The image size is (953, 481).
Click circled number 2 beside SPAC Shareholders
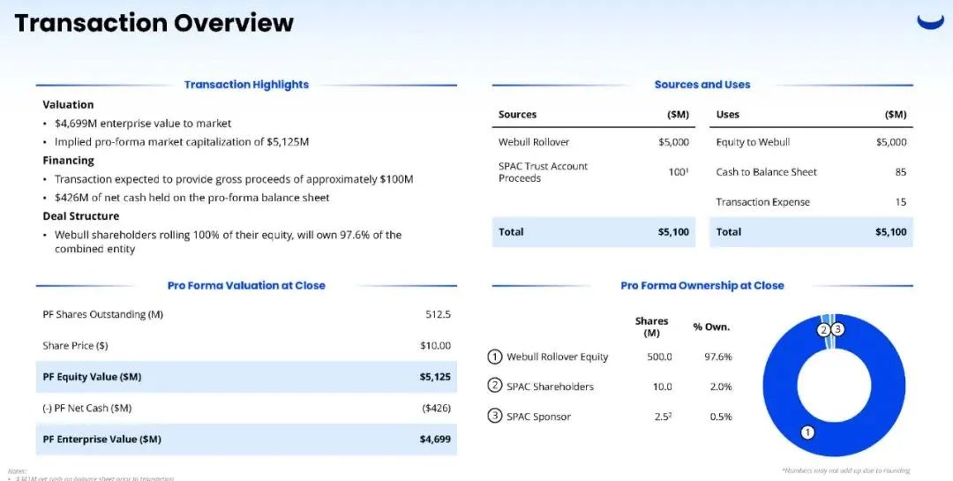coord(495,387)
